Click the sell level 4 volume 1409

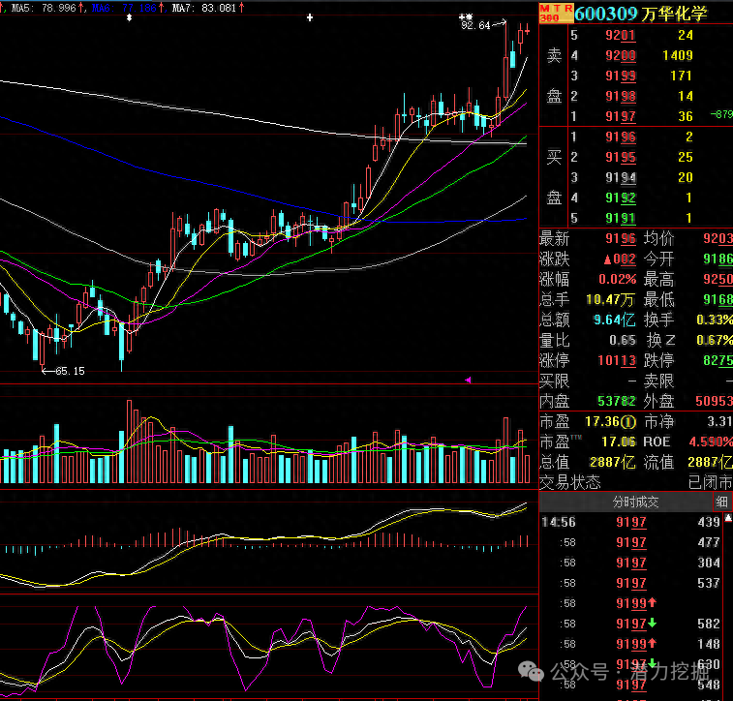click(678, 55)
